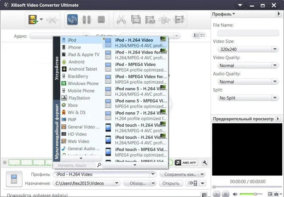Click the Add File toolbar icon

point(33,19)
